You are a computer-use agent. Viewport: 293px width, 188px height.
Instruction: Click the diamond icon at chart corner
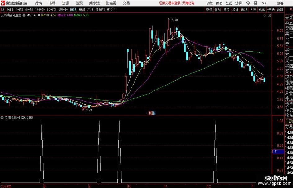pyautogui.click(x=264, y=15)
